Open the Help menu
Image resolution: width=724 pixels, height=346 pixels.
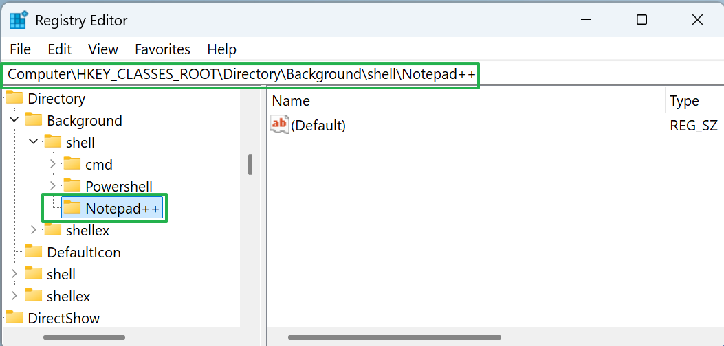pyautogui.click(x=221, y=49)
